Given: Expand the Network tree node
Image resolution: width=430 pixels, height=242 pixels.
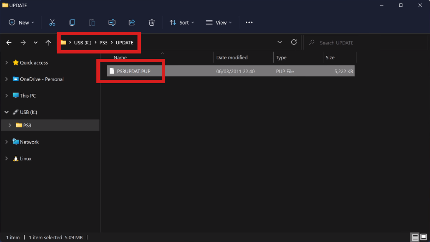Looking at the screenshot, I should pyautogui.click(x=7, y=142).
